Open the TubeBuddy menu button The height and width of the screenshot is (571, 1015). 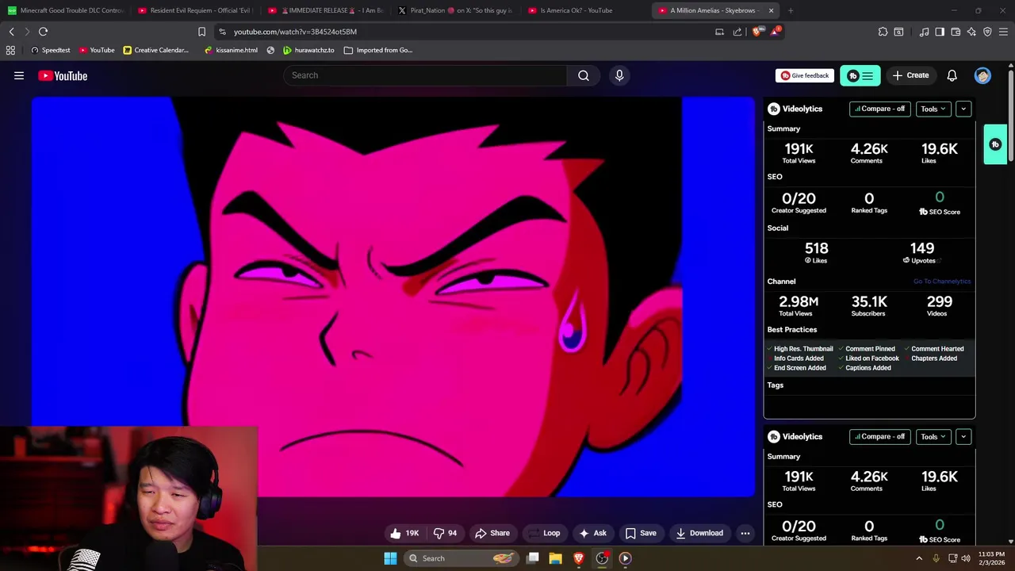coord(860,75)
